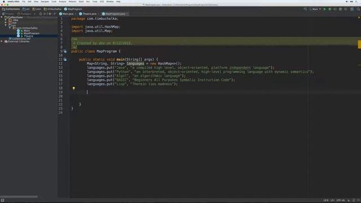Expand External Libraries in the project tree
The height and width of the screenshot is (203, 361).
[2, 41]
